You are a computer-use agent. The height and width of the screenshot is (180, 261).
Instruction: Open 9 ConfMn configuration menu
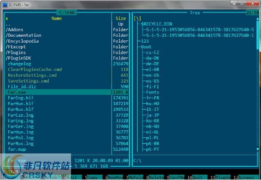point(176,177)
